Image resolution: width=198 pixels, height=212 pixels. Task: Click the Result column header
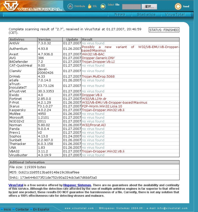pos(130,39)
